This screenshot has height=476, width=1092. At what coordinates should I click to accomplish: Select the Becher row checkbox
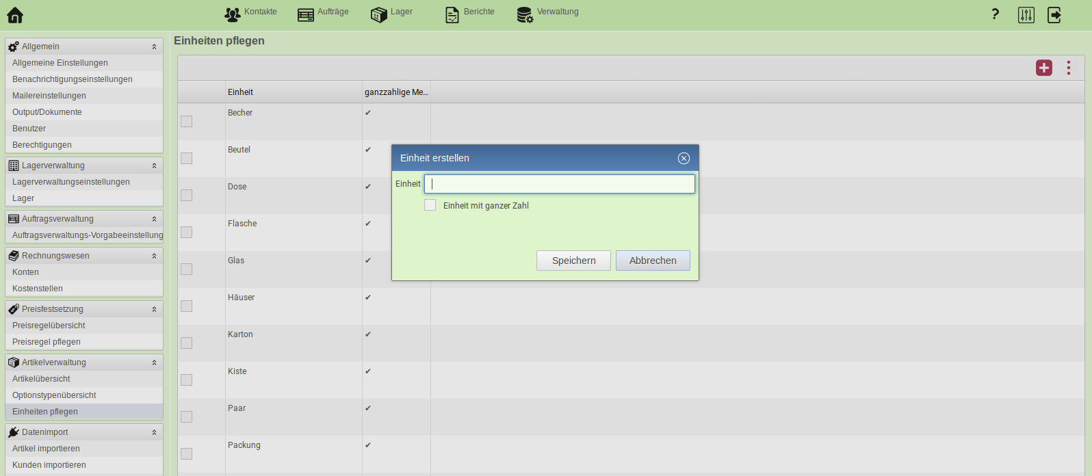(x=186, y=122)
